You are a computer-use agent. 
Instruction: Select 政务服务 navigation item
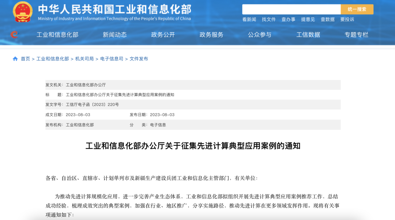211,35
